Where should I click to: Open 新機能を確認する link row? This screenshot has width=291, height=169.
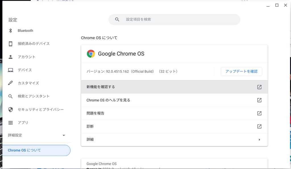coord(174,87)
